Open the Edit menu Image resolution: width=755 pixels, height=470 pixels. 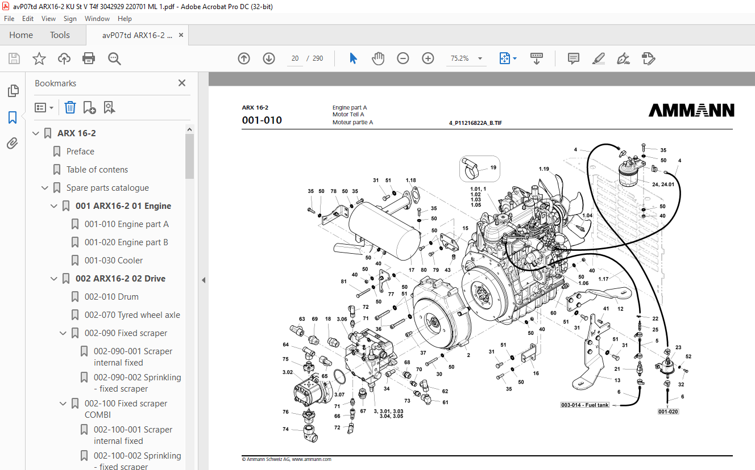28,19
